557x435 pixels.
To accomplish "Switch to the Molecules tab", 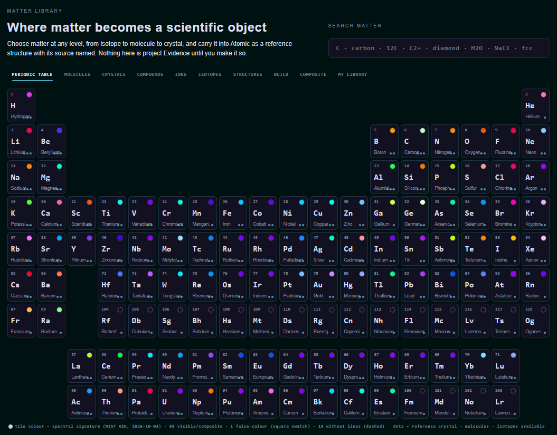I will point(77,74).
